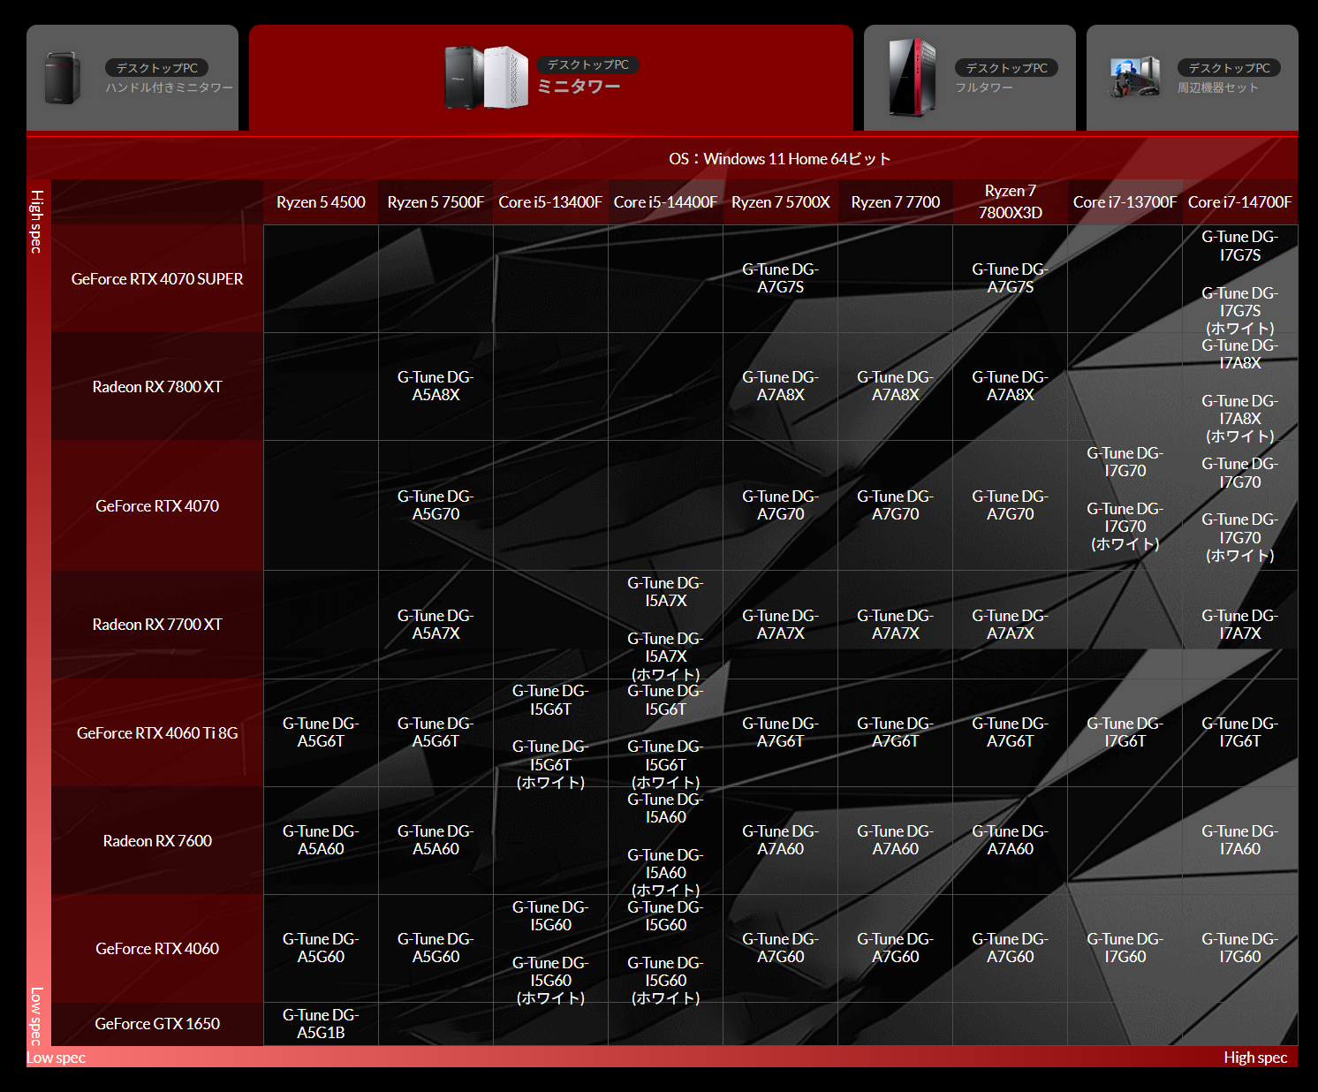Open G-Tune DG-I7G7S (ホワイト) model
The image size is (1318, 1092).
click(1240, 310)
